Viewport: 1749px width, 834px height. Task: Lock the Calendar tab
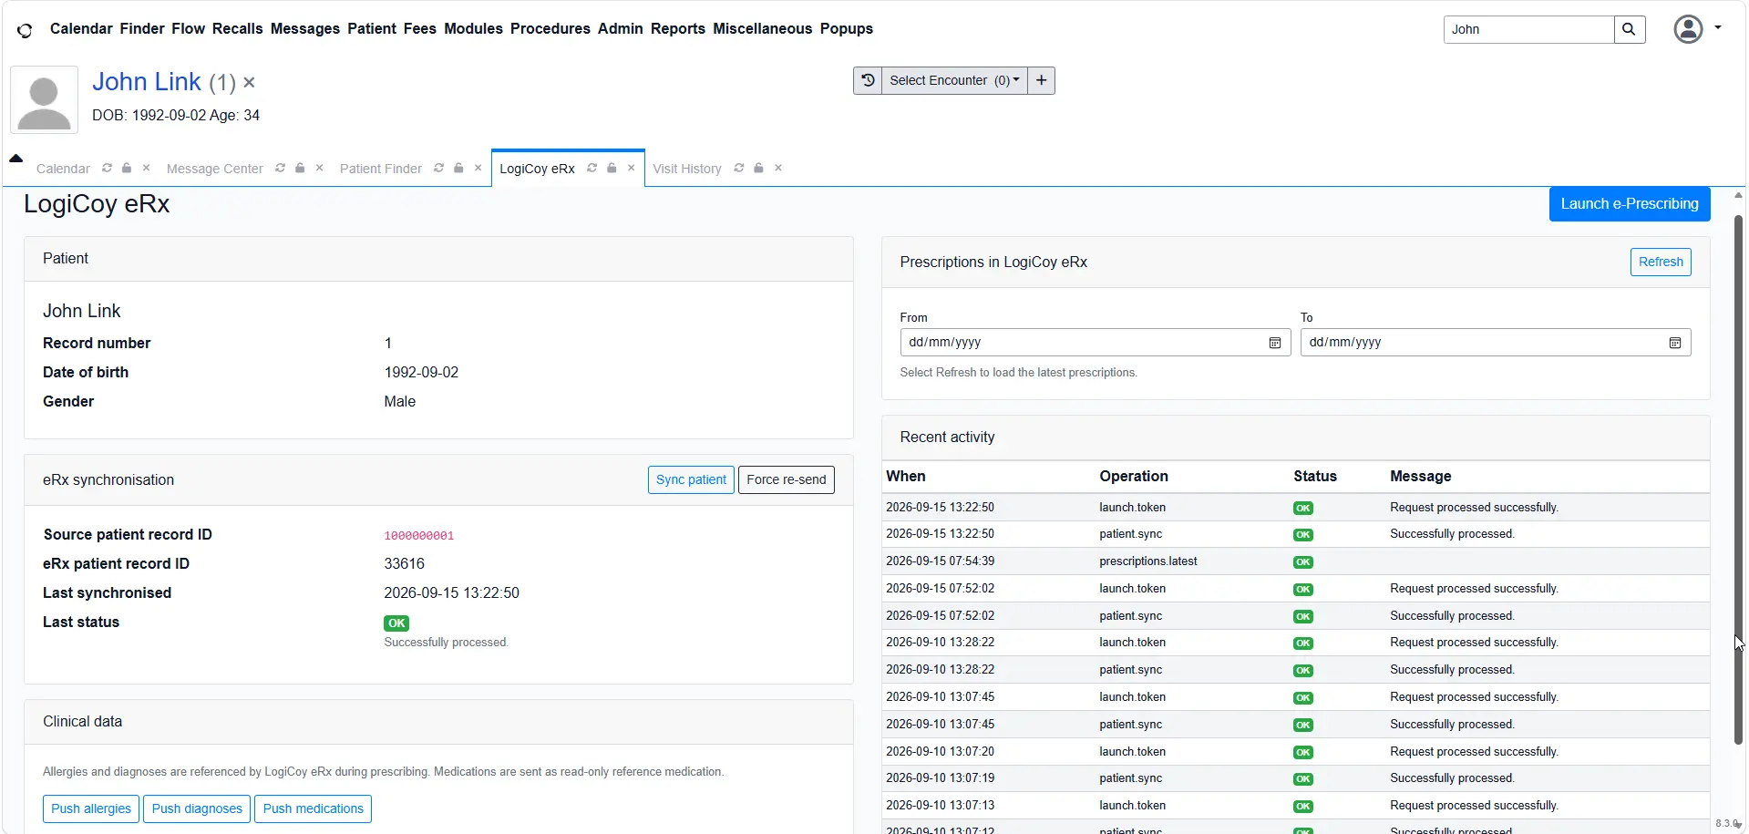127,168
